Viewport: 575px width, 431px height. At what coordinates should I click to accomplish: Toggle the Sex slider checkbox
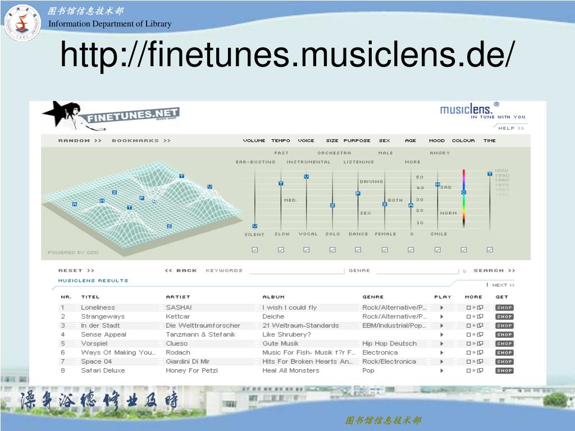385,250
